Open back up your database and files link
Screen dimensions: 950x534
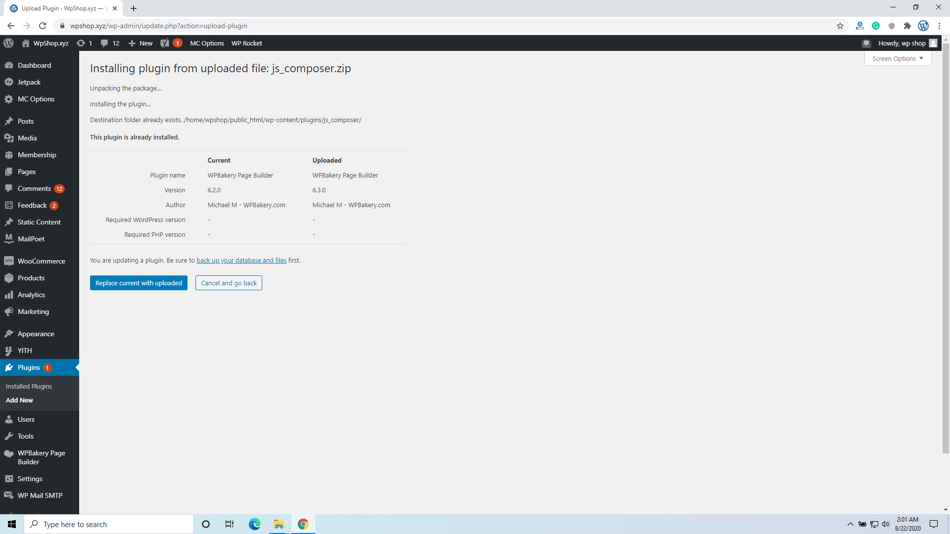(x=241, y=260)
